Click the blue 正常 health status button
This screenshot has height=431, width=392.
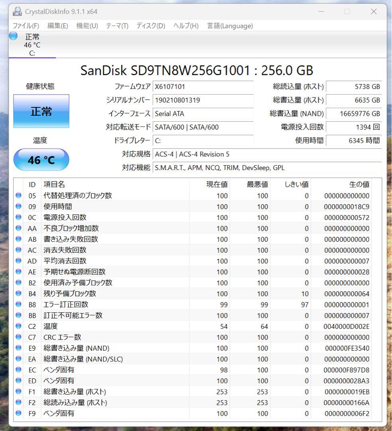(x=41, y=111)
